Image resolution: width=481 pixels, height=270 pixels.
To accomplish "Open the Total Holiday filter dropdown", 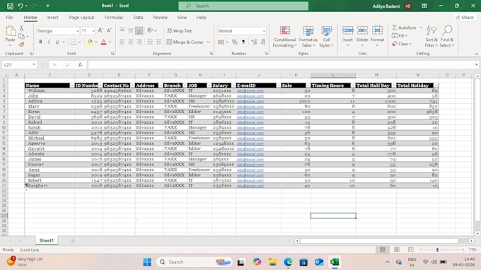I will (436, 86).
